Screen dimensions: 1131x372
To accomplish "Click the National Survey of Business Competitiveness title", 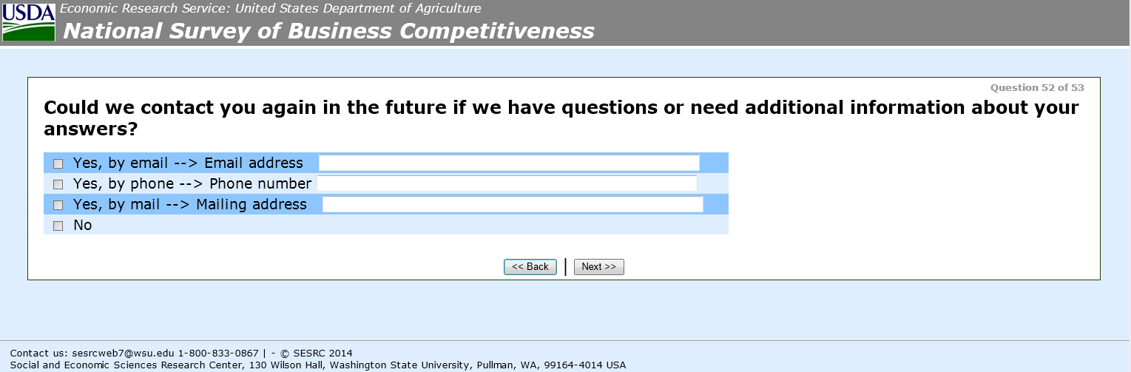I will [328, 31].
